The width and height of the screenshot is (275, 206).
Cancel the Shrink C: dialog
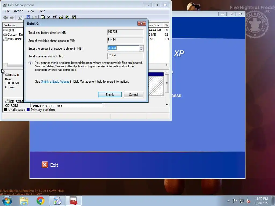click(133, 95)
